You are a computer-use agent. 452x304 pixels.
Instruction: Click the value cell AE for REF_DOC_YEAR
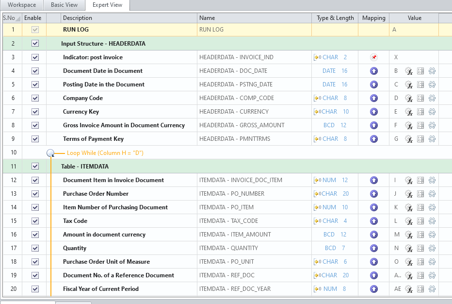[398, 288]
